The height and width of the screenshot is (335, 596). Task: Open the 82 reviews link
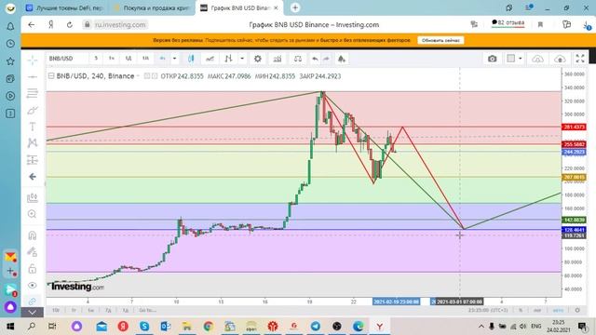[508, 23]
